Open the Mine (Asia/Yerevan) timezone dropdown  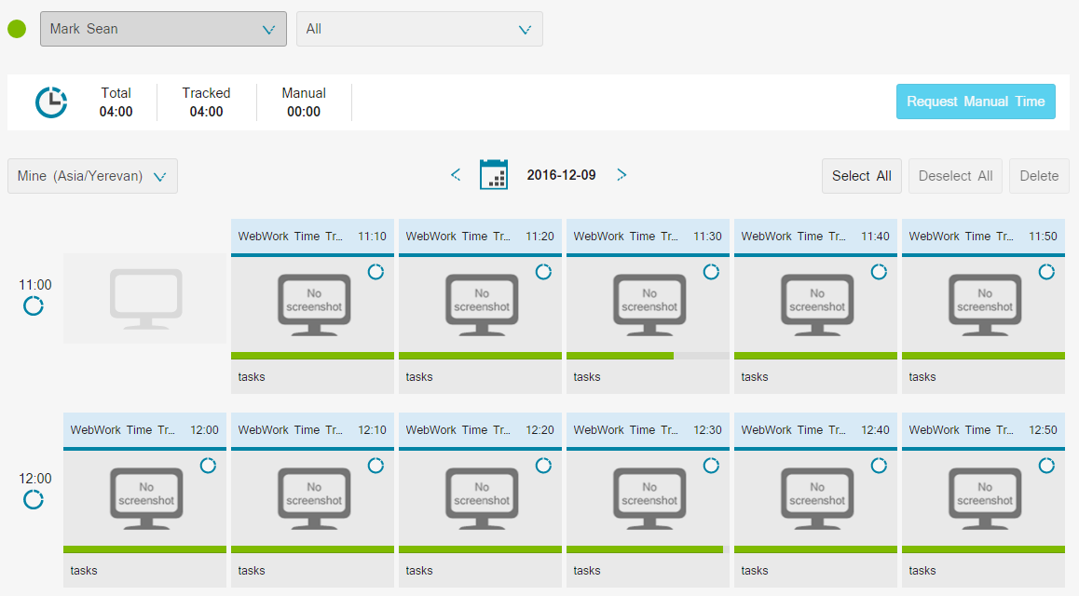[93, 176]
